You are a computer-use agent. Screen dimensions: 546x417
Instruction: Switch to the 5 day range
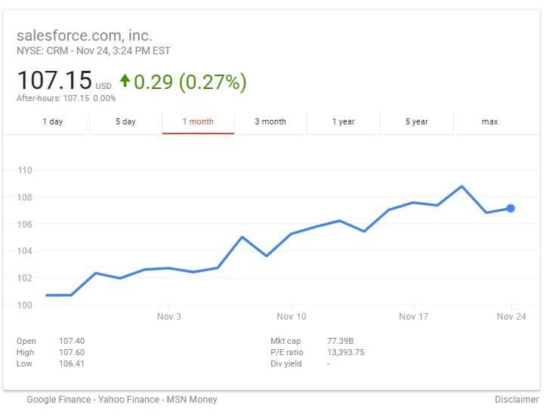point(125,121)
